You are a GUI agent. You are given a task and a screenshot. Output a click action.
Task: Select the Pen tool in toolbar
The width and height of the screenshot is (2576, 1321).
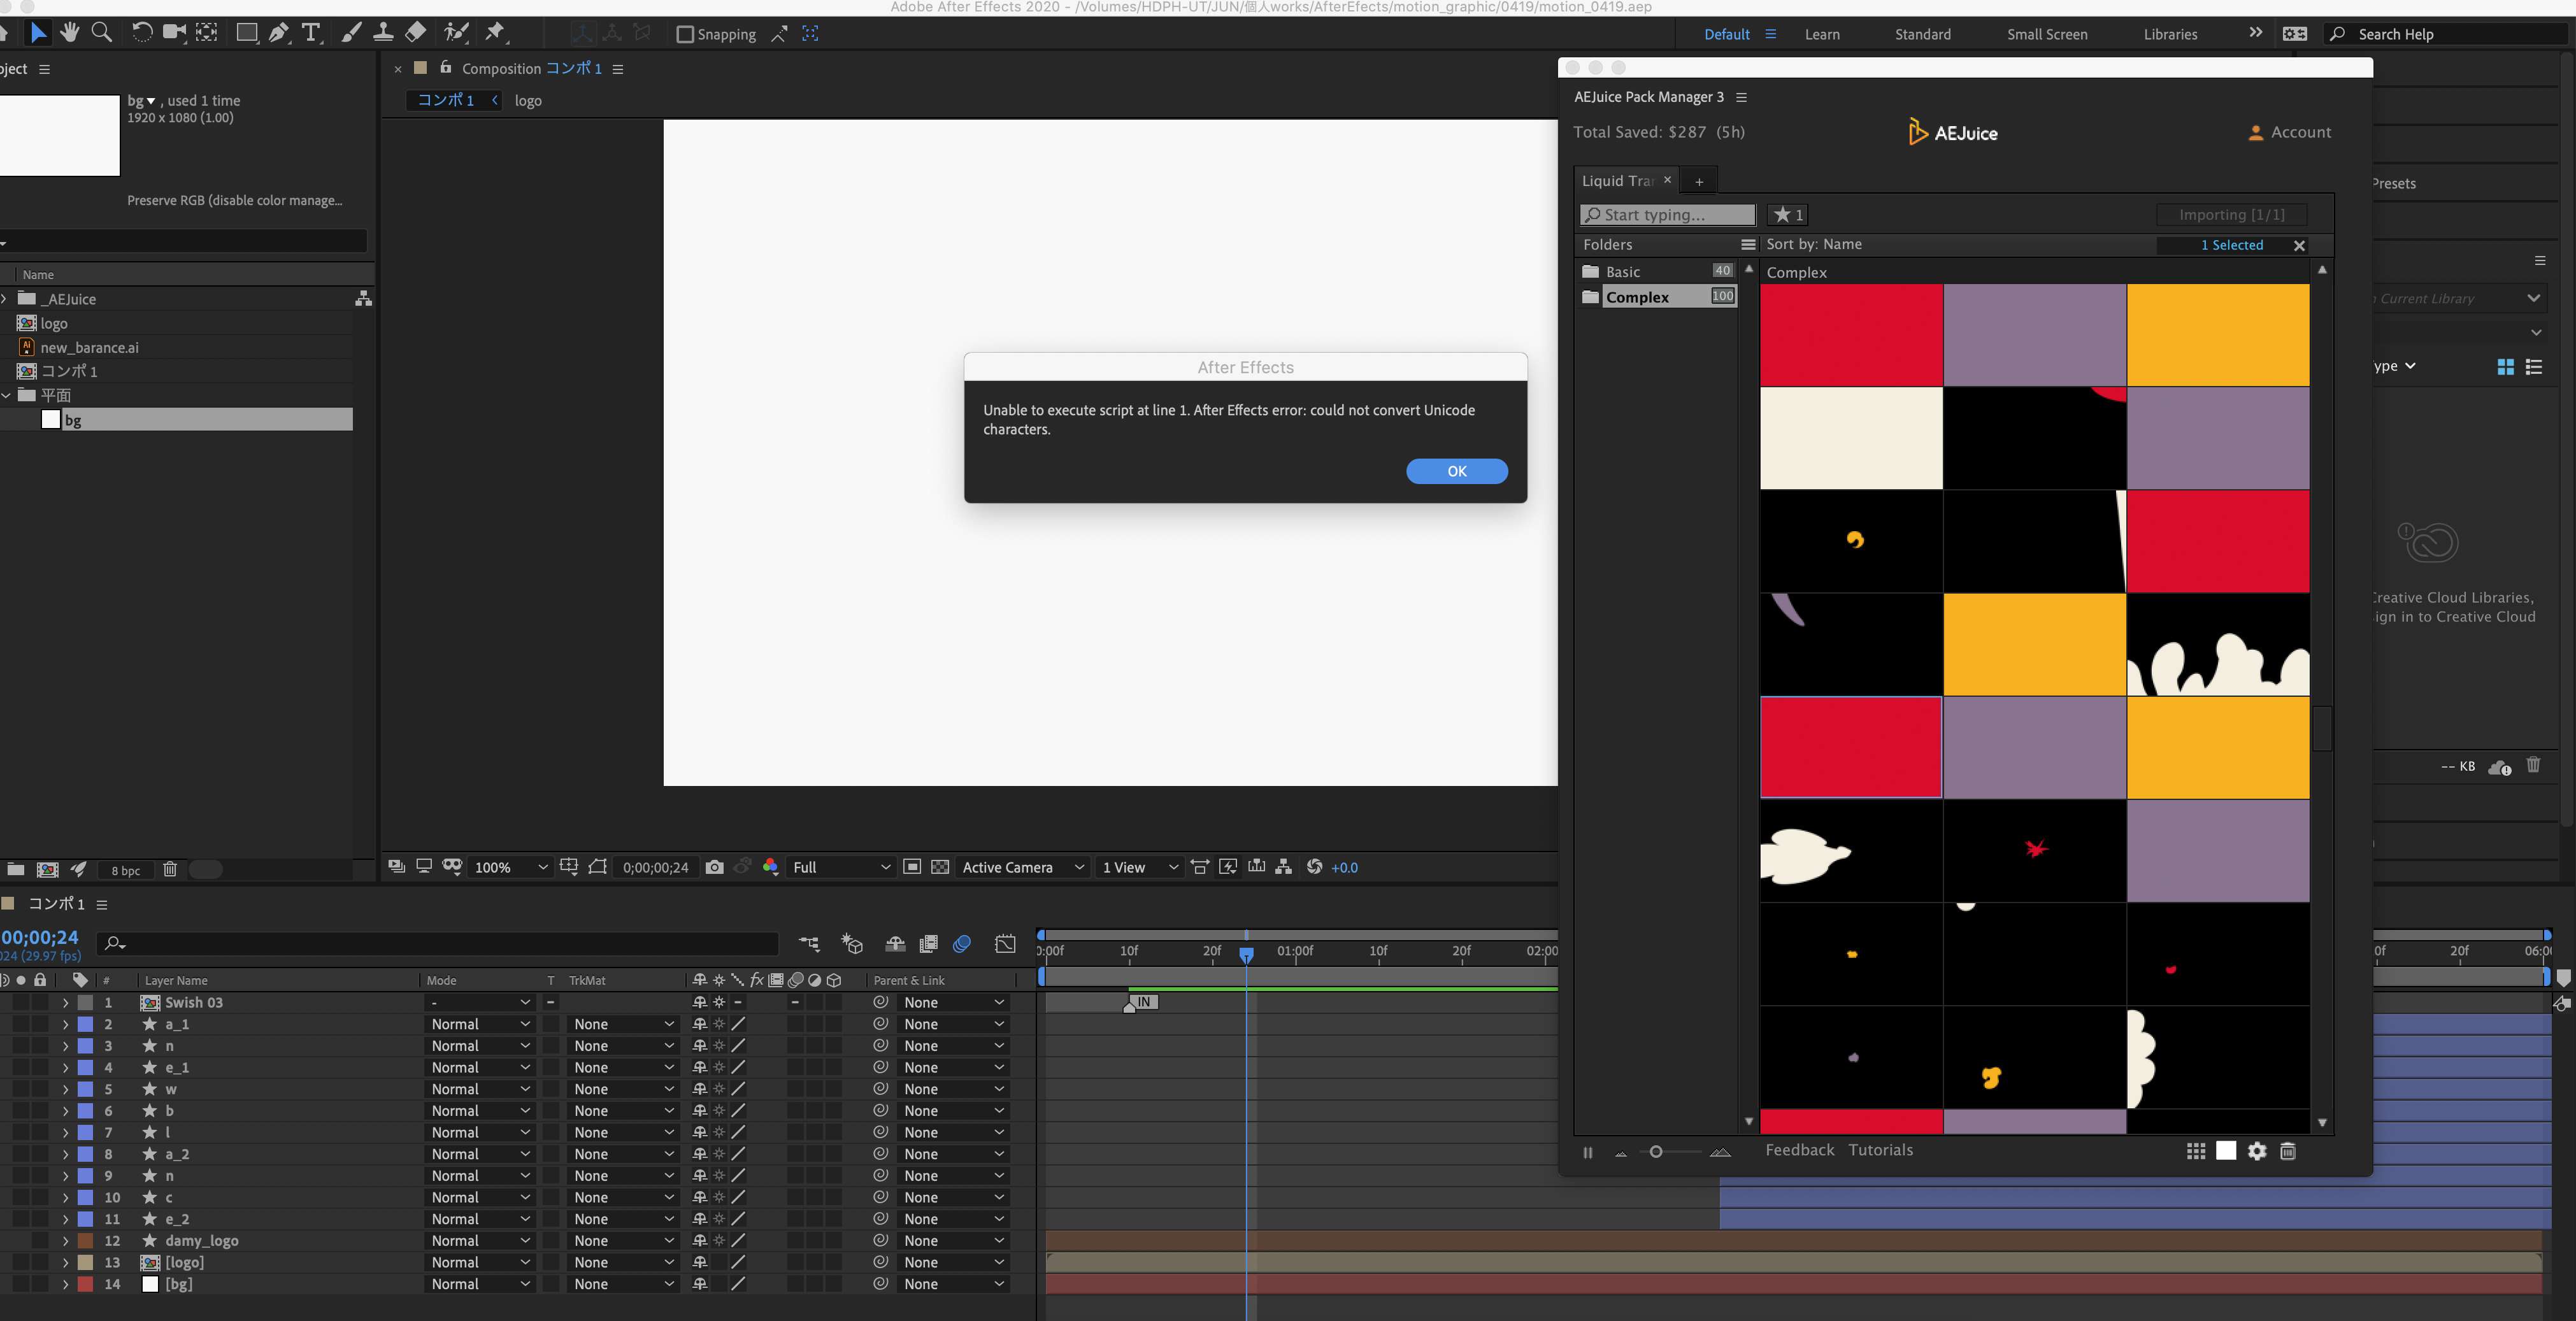(x=279, y=33)
